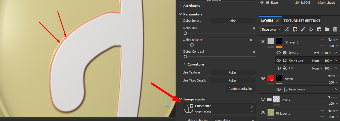Select the Layers tab
The height and width of the screenshot is (121, 340).
(x=267, y=21)
